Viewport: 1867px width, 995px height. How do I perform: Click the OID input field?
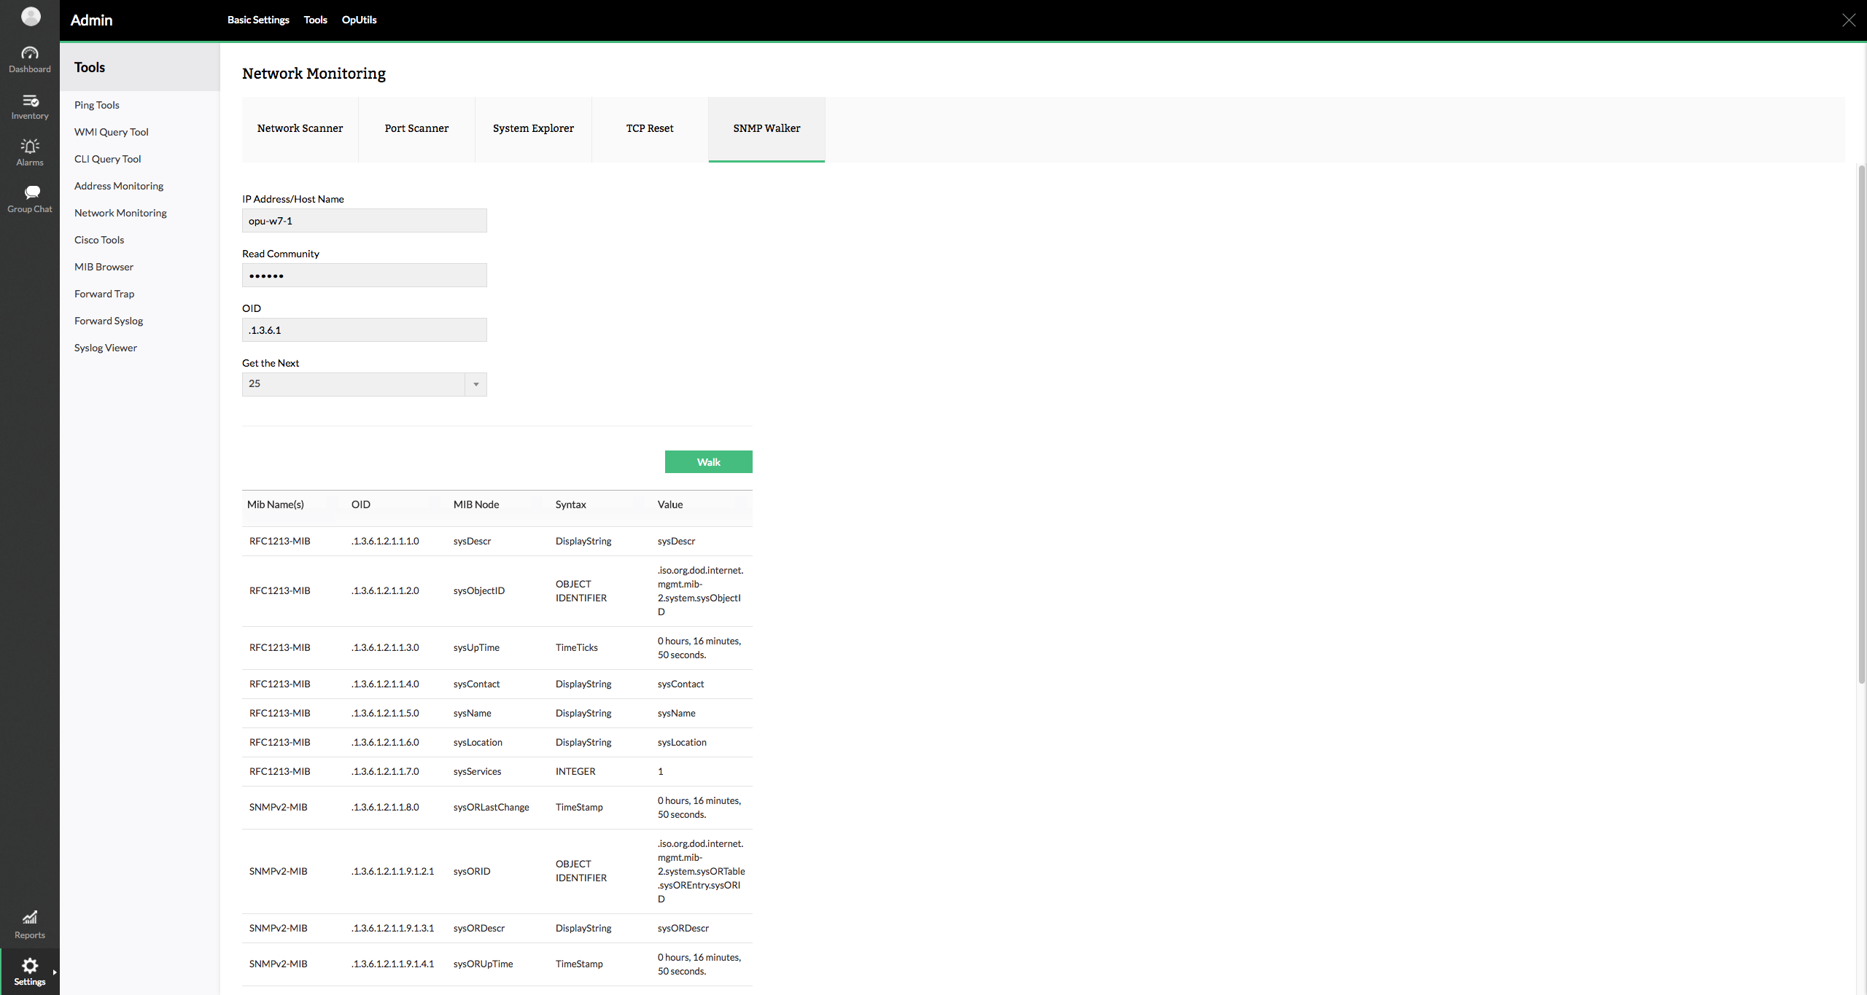pos(364,330)
